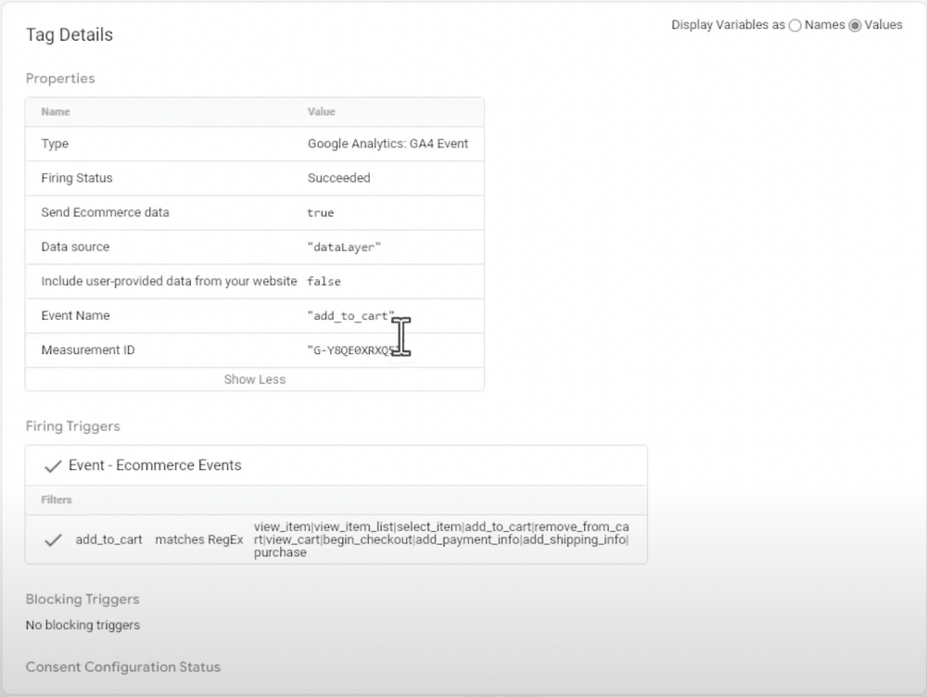Select the Values radio button
This screenshot has width=927, height=697.
click(856, 25)
